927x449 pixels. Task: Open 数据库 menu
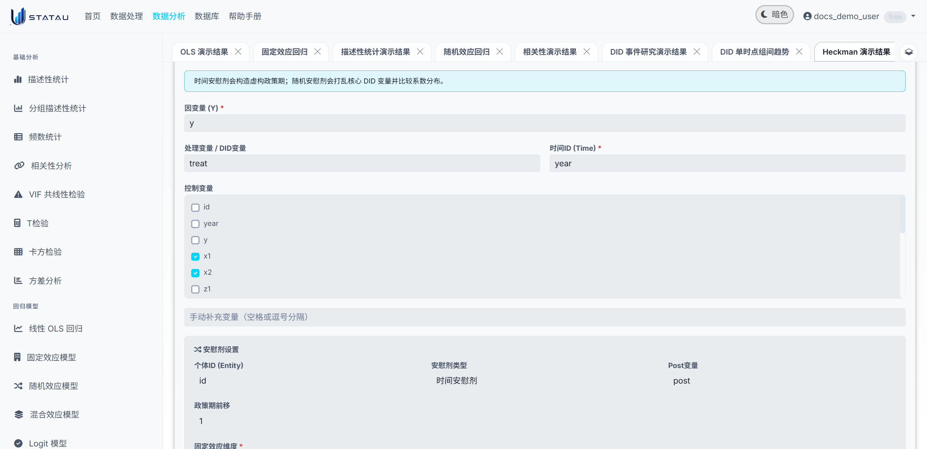coord(207,16)
